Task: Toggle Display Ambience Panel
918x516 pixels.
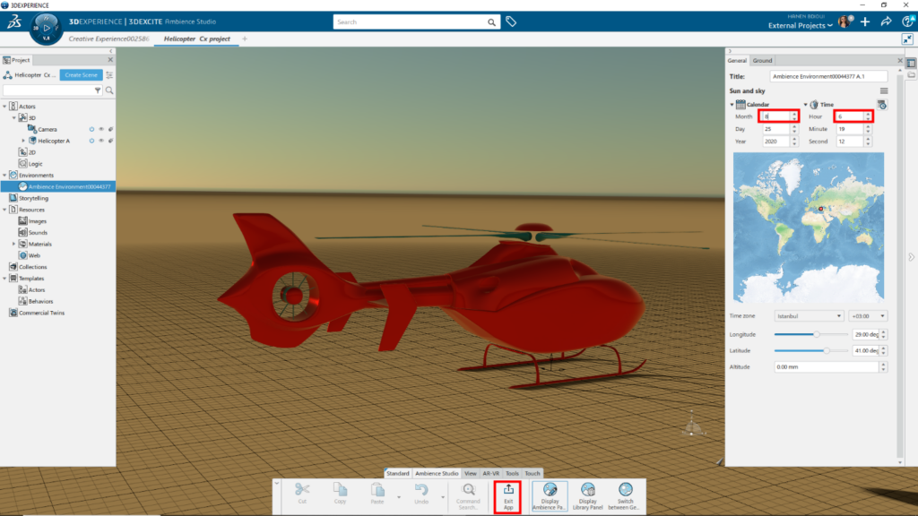Action: tap(550, 496)
